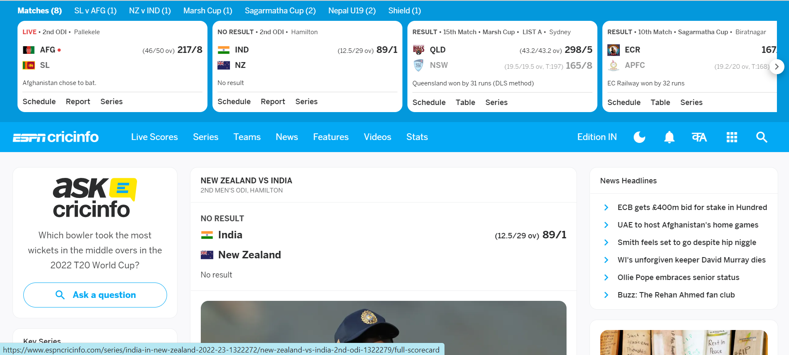Open the Edition IN selector
This screenshot has height=355, width=789.
597,137
